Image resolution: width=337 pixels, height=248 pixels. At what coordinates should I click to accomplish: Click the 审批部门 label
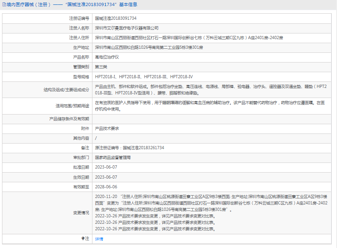(x=81, y=158)
